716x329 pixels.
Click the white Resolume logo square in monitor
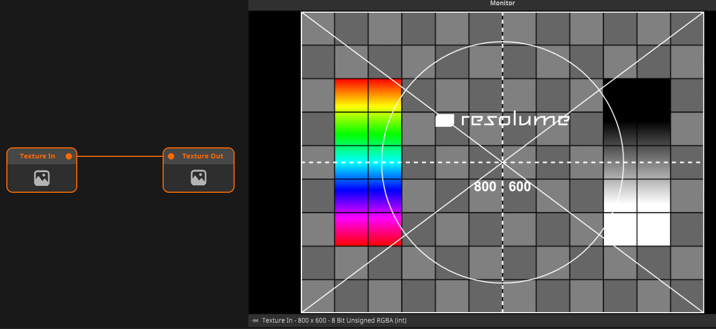[444, 120]
